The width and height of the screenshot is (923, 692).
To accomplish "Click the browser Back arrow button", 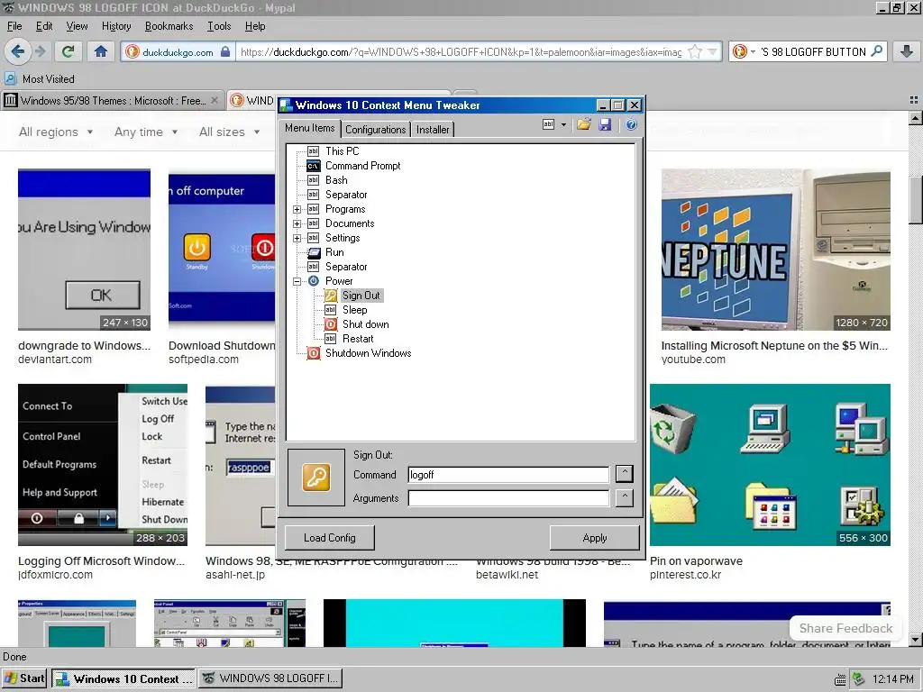I will [x=18, y=51].
